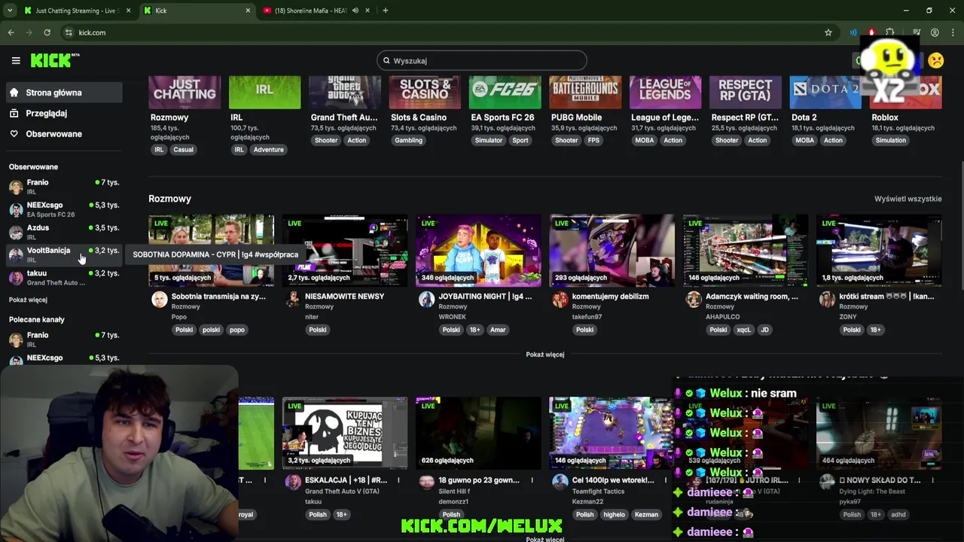Screen dimensions: 964x542
Task: Open Slots & Casino category card
Action: point(425,93)
